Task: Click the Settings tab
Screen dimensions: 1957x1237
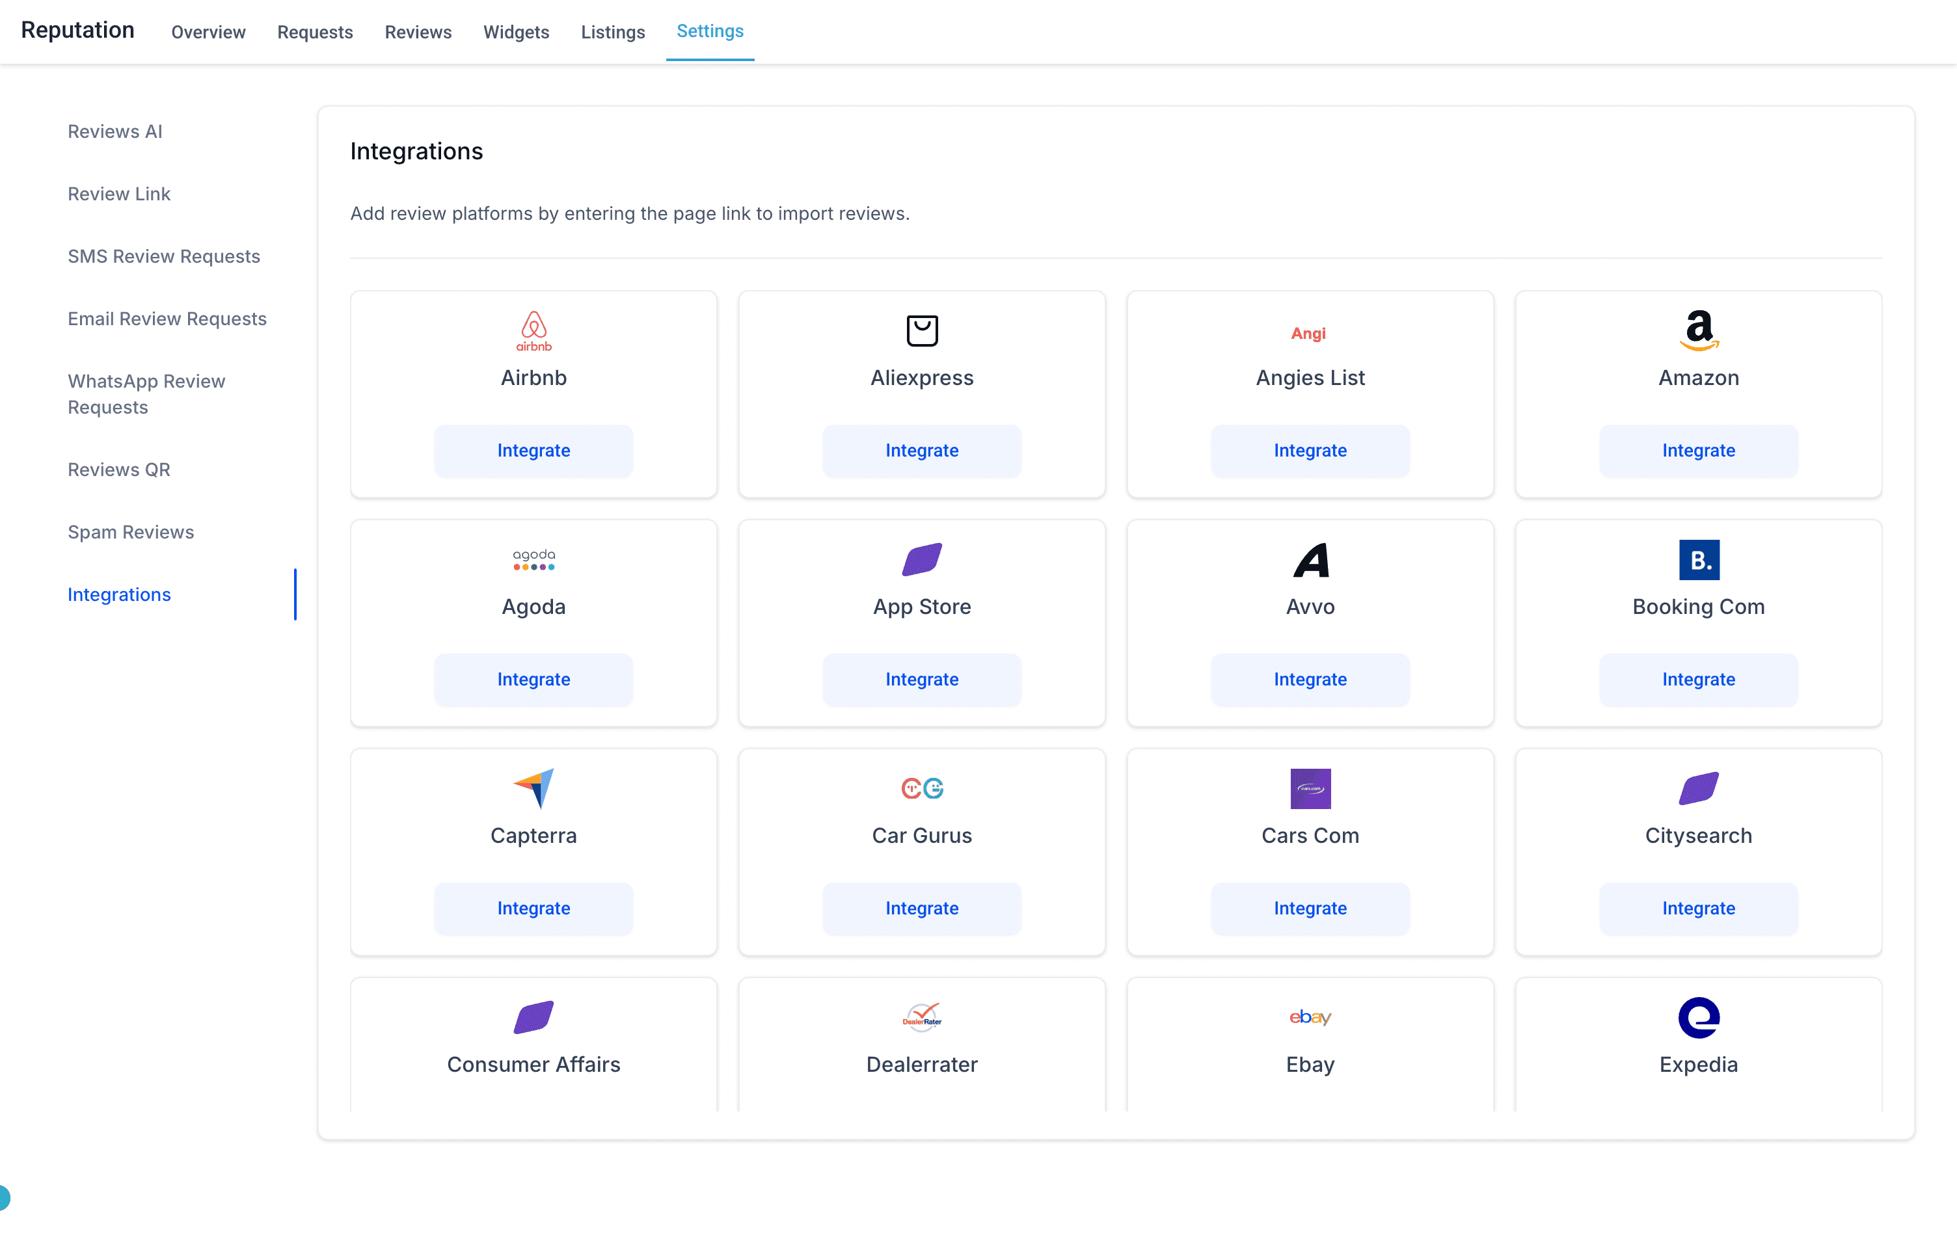Action: click(710, 31)
